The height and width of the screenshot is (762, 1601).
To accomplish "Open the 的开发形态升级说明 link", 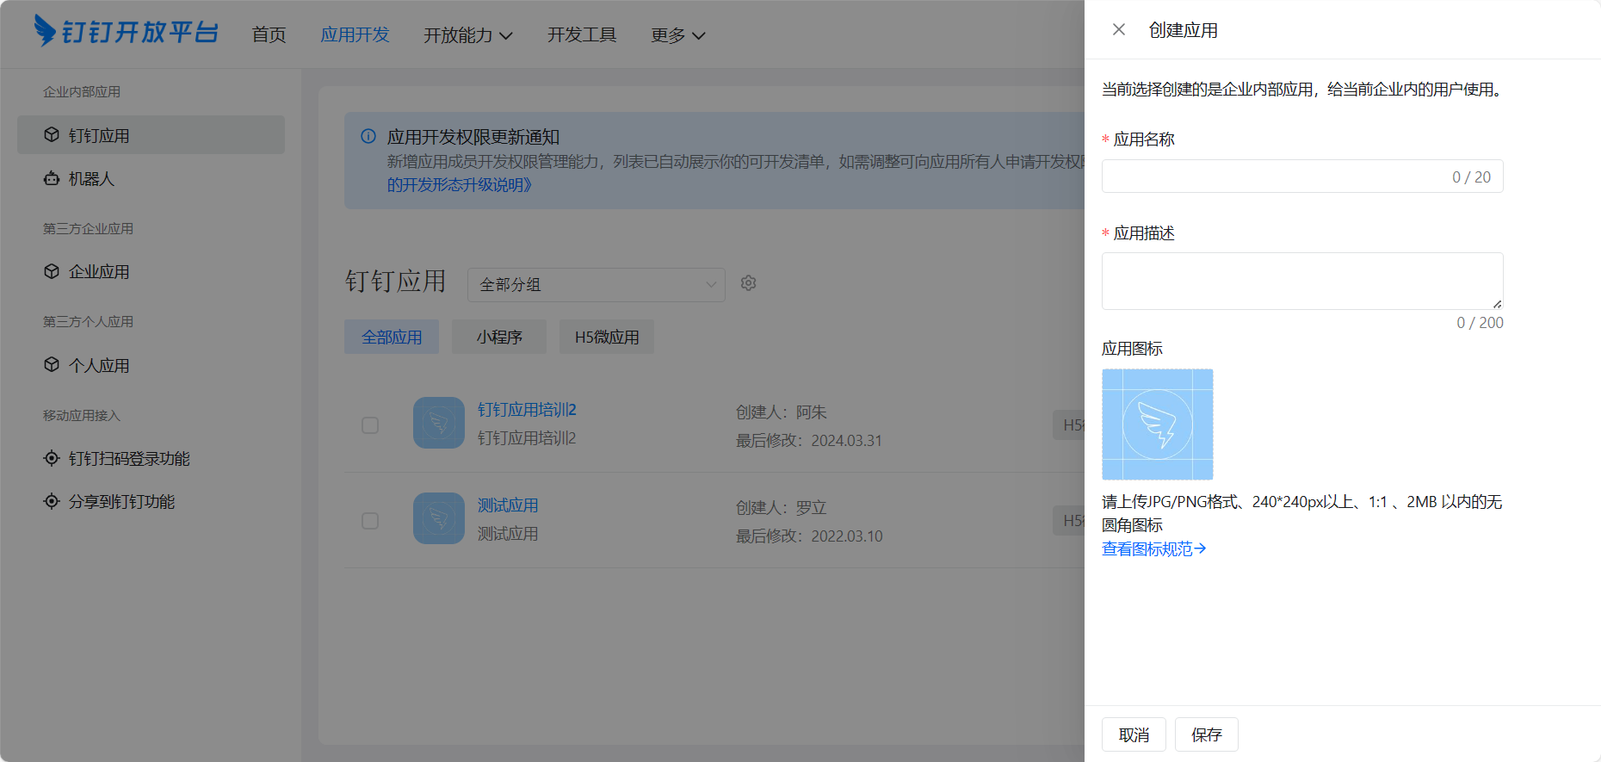I will pyautogui.click(x=460, y=184).
